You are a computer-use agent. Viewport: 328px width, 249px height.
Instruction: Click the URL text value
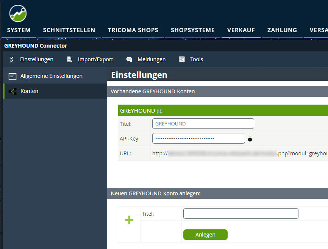[x=240, y=153]
